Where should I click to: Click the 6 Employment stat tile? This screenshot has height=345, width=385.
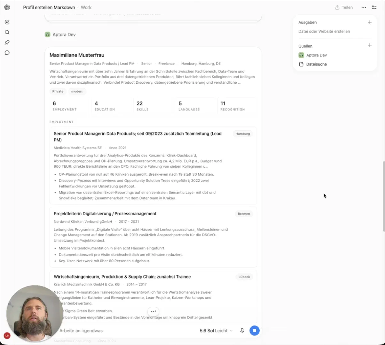pos(69,106)
